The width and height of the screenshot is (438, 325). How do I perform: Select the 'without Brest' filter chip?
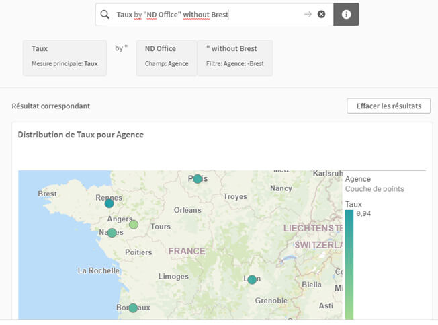point(235,58)
